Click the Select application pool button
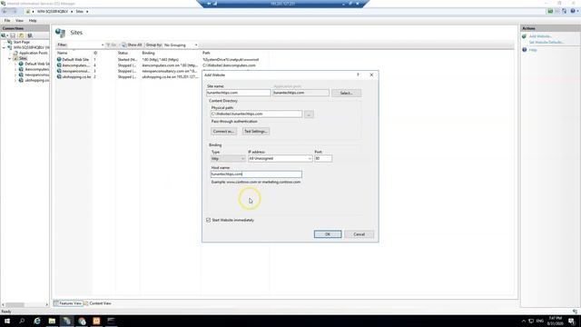 point(346,93)
